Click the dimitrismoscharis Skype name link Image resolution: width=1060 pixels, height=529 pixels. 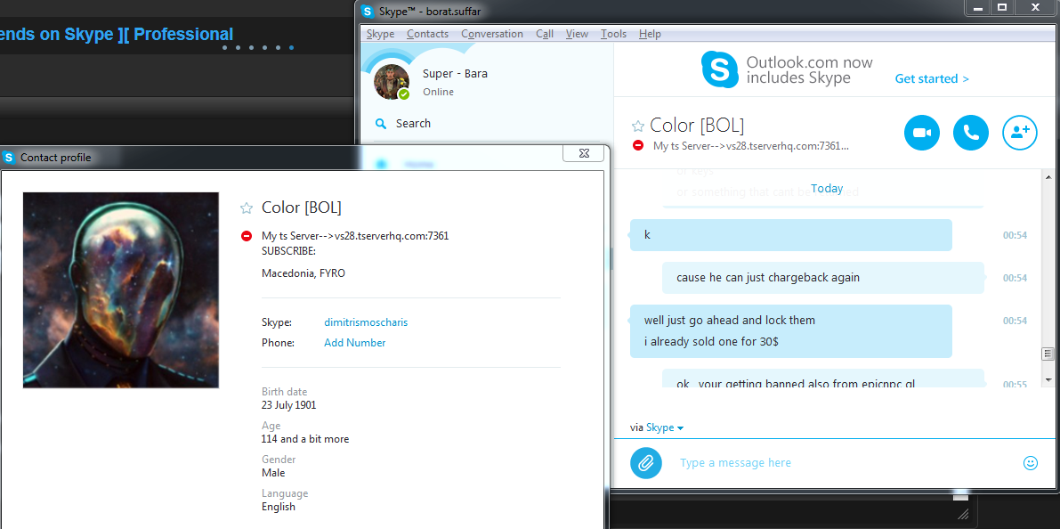click(x=366, y=322)
